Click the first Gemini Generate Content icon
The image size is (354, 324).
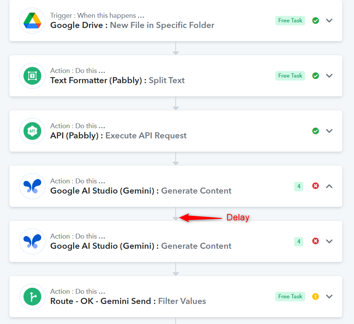click(32, 186)
